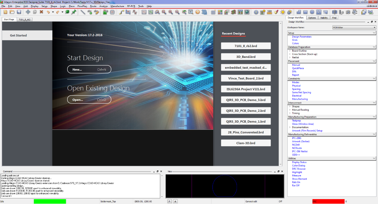Click the QuickPlace link under Placement
Viewport: 378px width, 204px height.
298,68
